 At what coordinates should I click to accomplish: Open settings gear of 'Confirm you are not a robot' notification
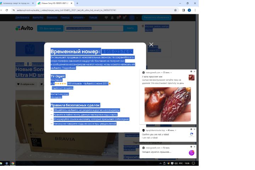pos(191,129)
